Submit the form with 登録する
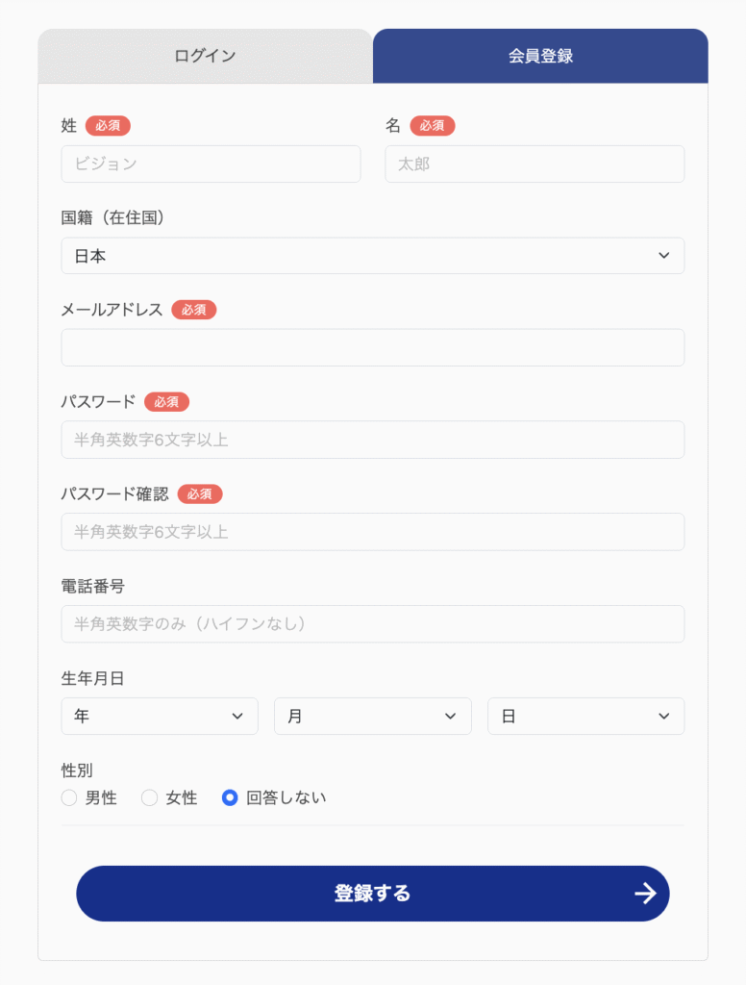The width and height of the screenshot is (746, 985). tap(373, 894)
